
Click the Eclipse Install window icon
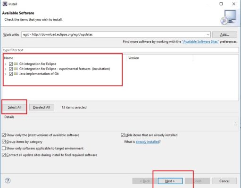pyautogui.click(x=5, y=4)
